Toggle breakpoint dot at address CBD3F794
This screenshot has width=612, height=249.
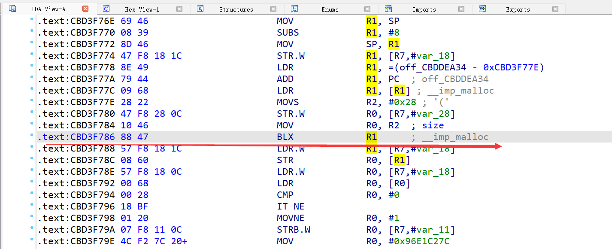32,194
